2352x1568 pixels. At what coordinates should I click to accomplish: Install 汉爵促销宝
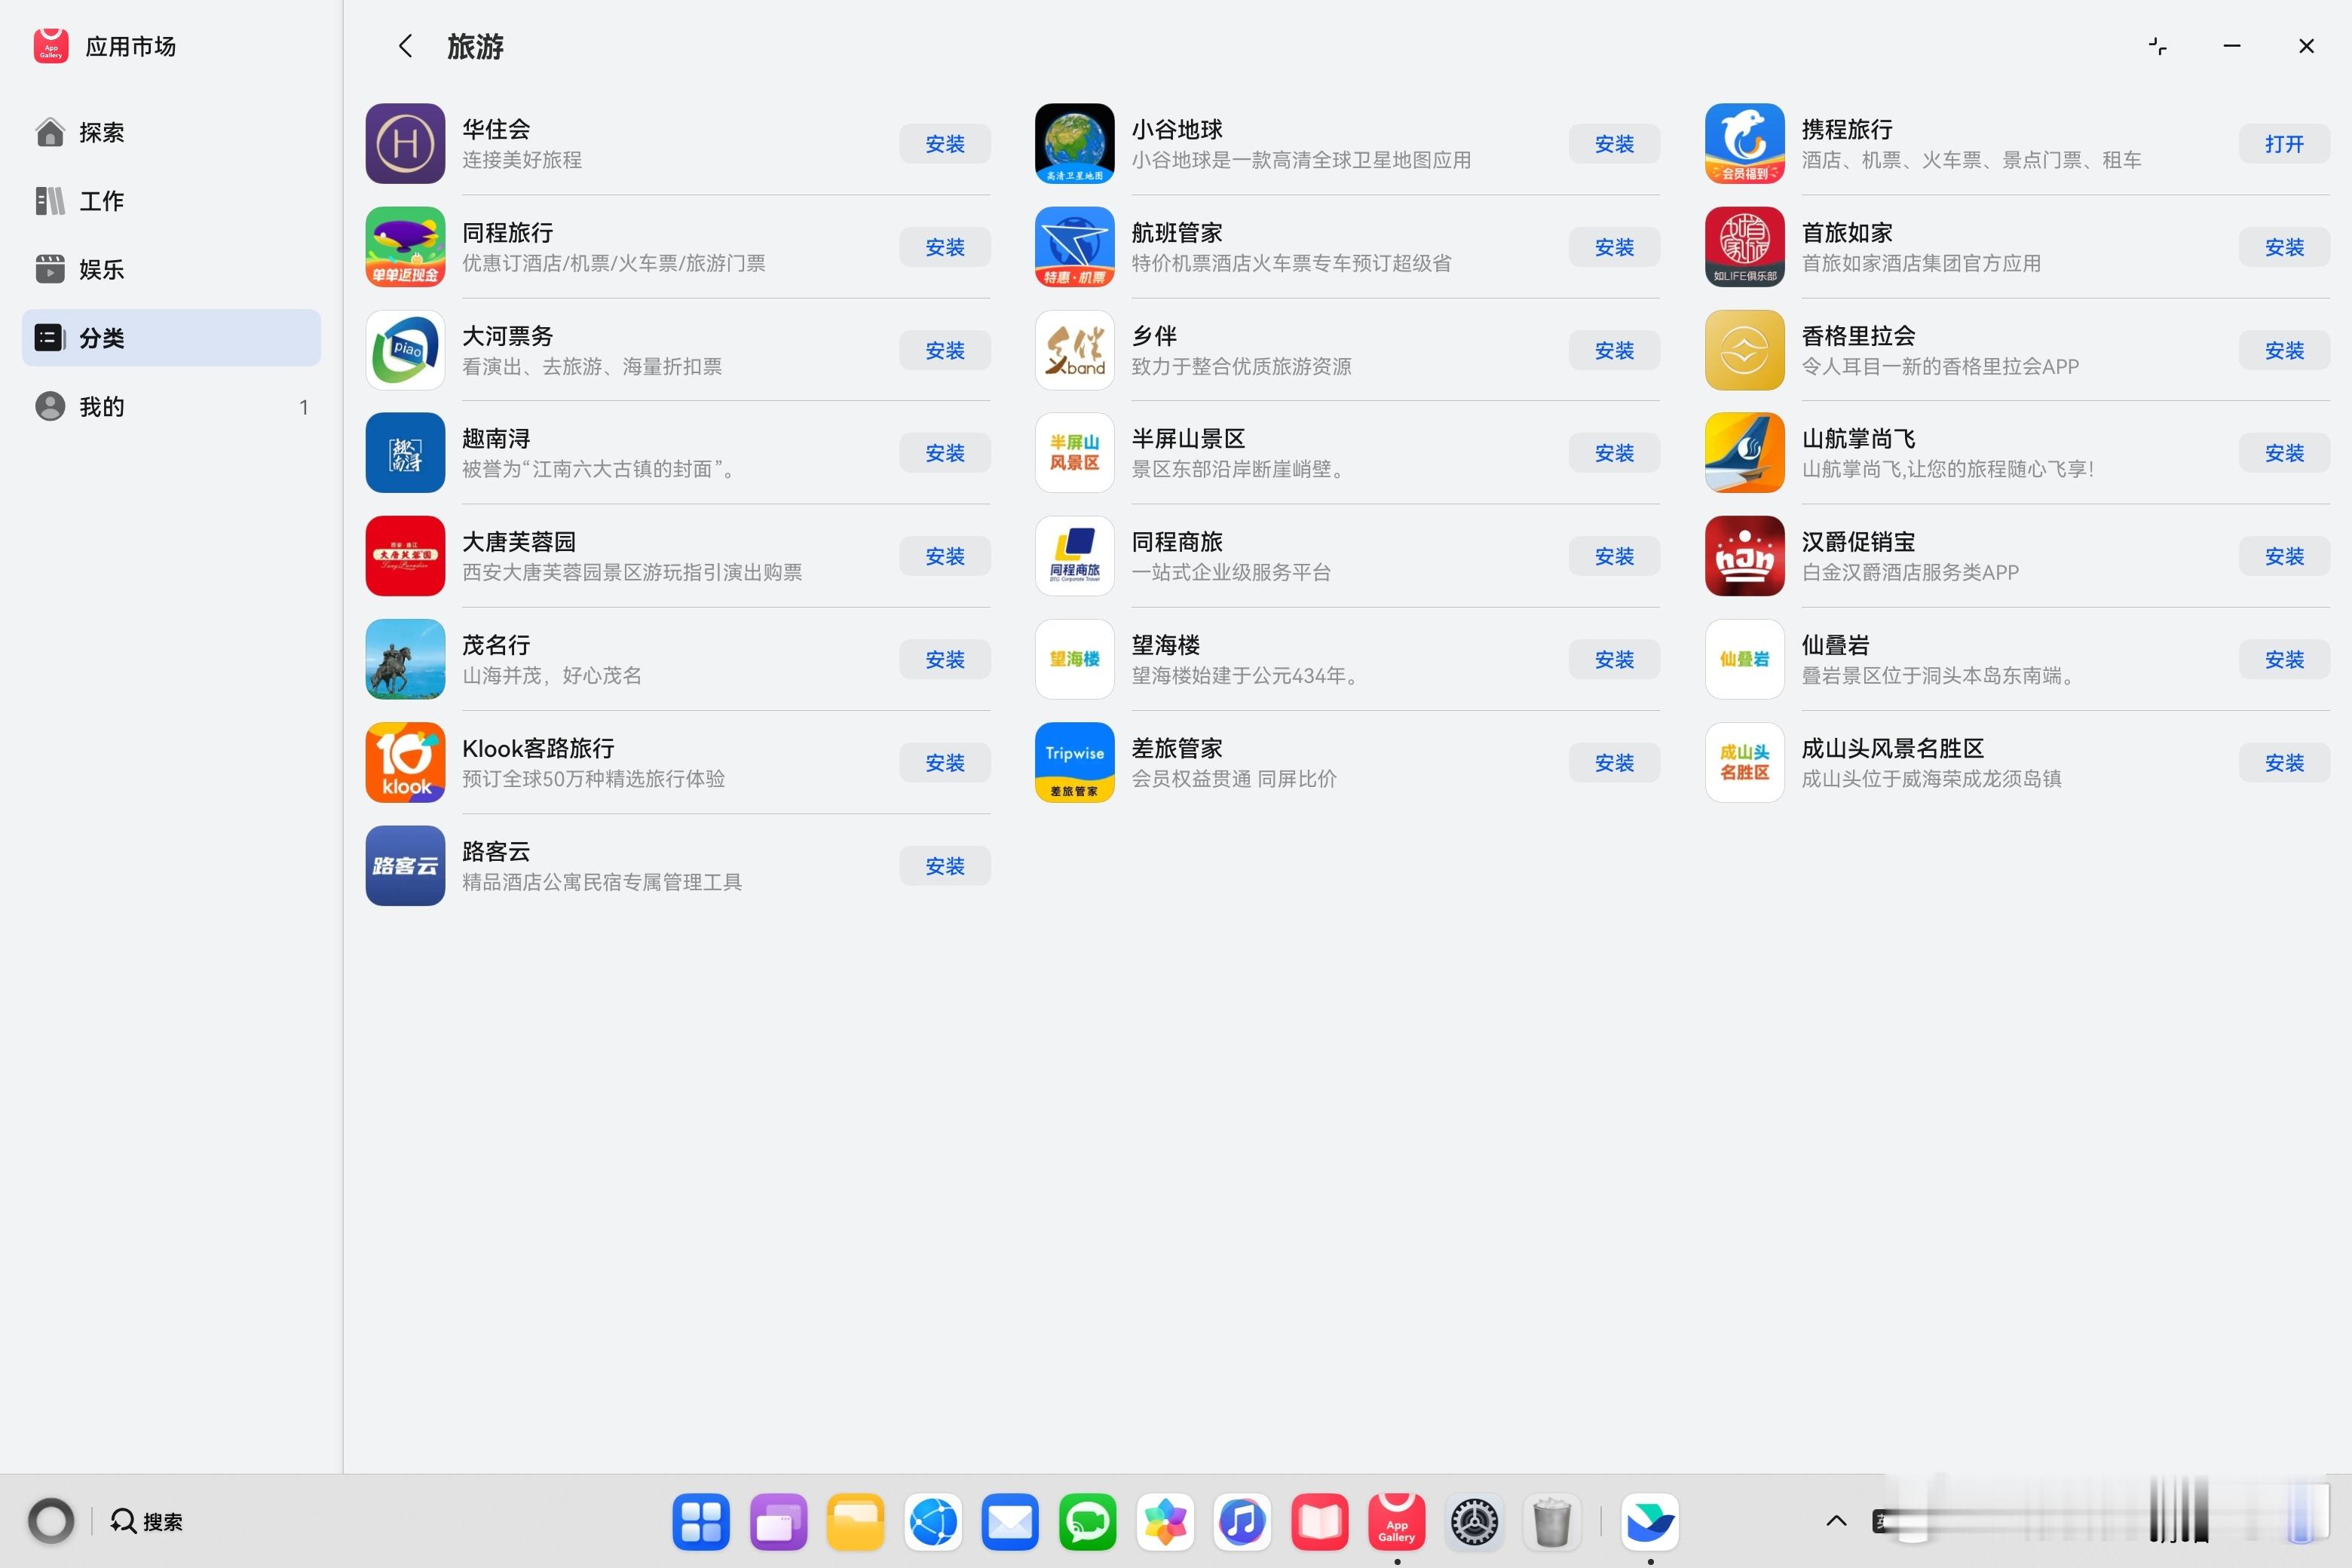tap(2284, 556)
